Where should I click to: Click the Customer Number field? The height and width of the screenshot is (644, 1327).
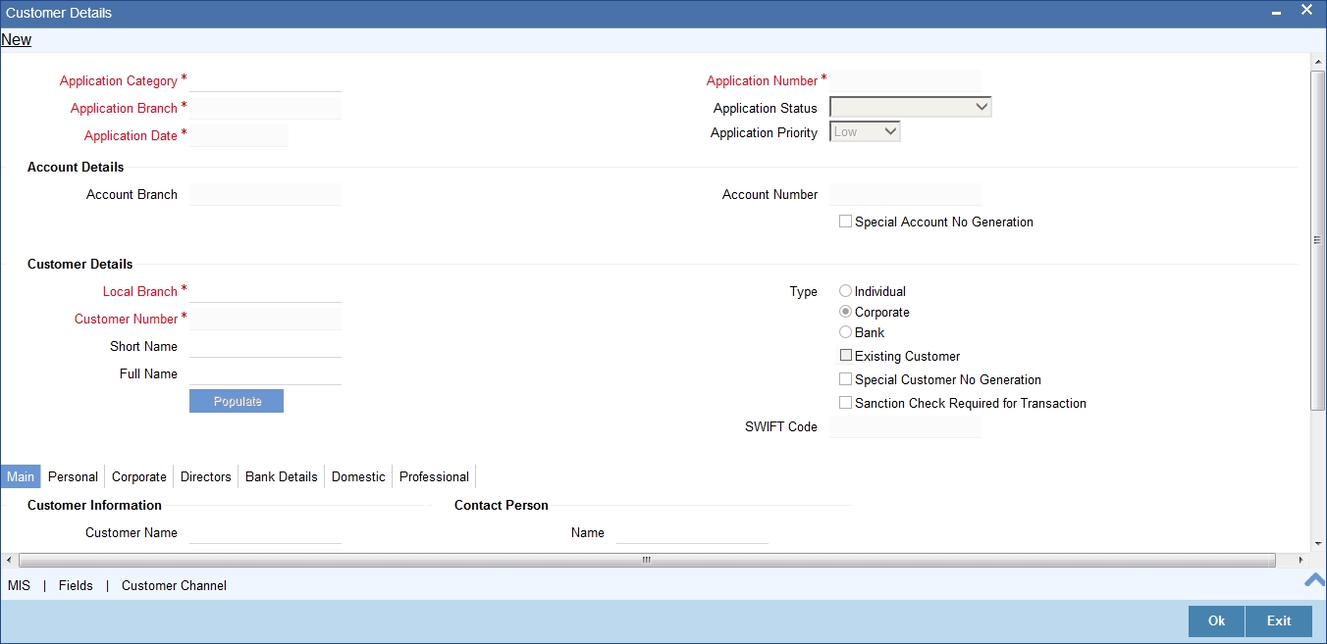[x=265, y=319]
